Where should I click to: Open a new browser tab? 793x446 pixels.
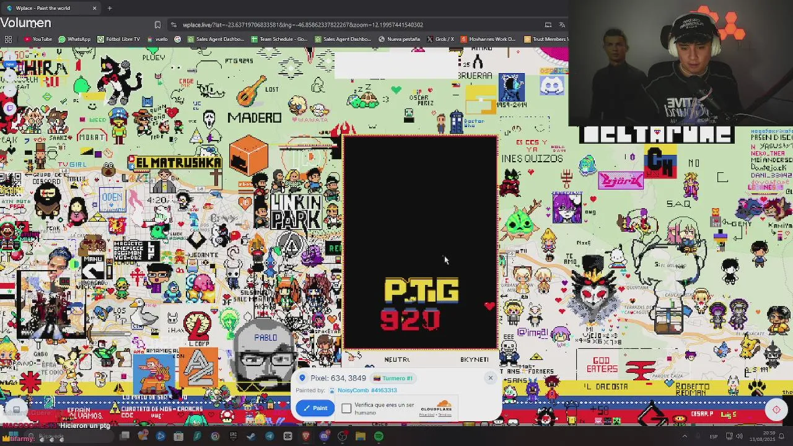pyautogui.click(x=110, y=8)
